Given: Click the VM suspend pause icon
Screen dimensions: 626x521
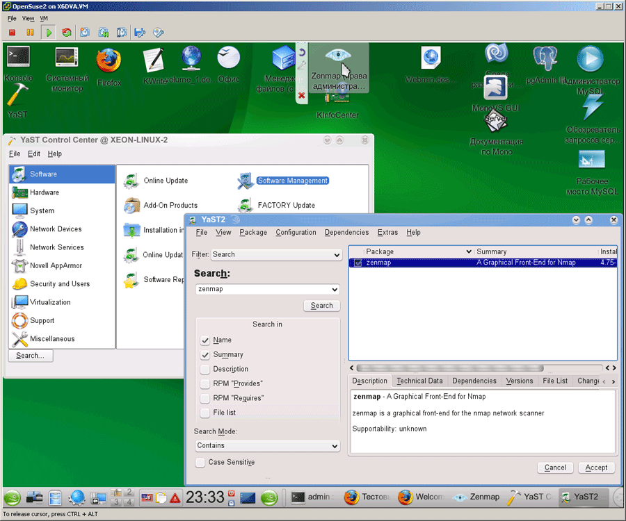Looking at the screenshot, I should tap(30, 32).
